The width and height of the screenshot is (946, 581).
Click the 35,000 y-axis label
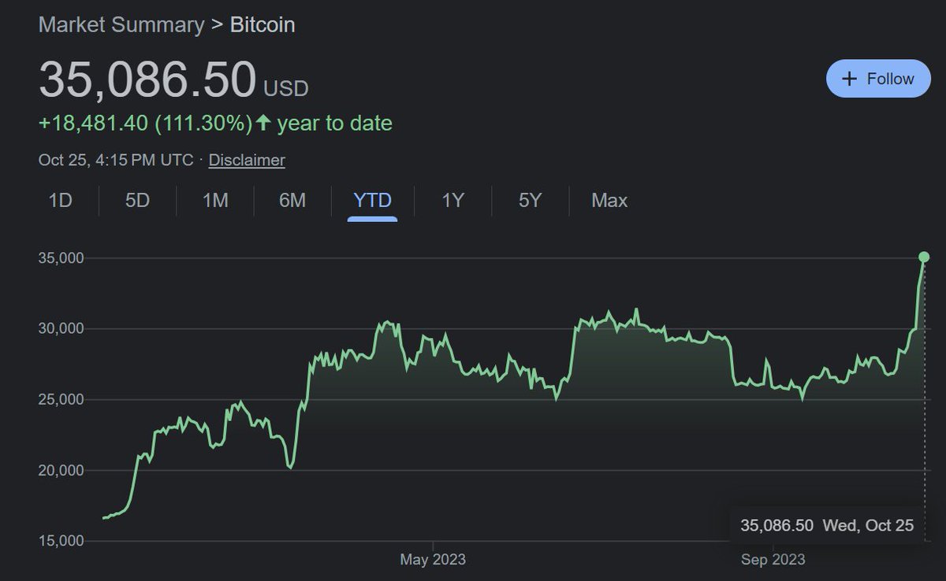click(61, 257)
